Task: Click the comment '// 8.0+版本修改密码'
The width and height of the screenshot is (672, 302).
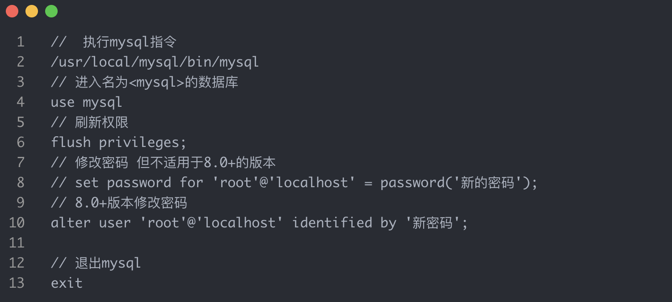Action: pyautogui.click(x=119, y=203)
